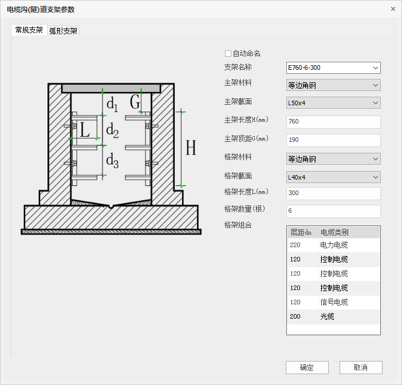Click the 层距dn column header
Viewport: 402px width, 385px height.
(x=302, y=232)
